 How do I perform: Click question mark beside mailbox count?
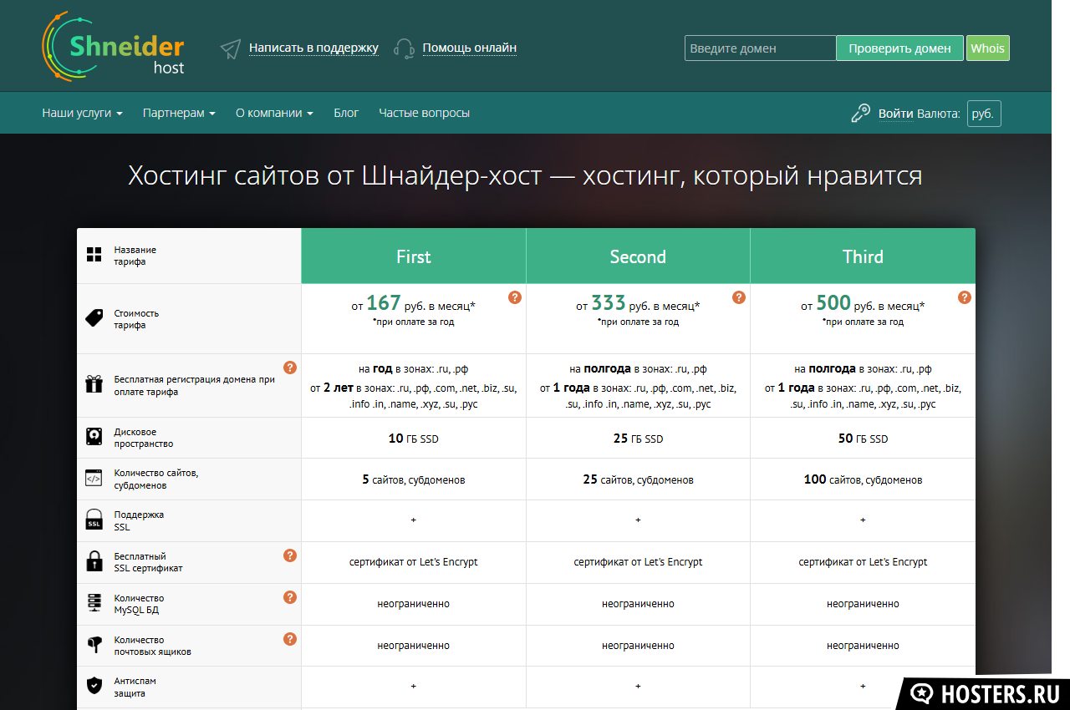click(x=290, y=639)
